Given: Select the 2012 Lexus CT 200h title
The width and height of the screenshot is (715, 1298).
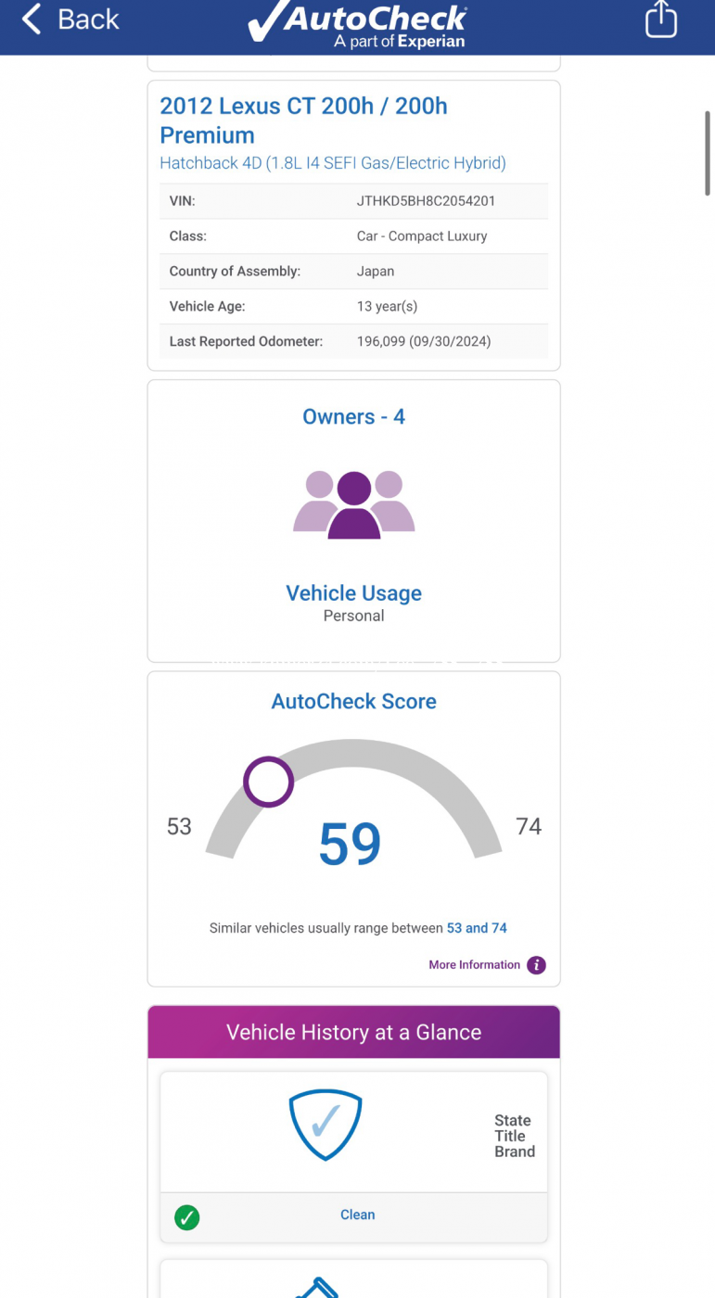Looking at the screenshot, I should pos(303,121).
